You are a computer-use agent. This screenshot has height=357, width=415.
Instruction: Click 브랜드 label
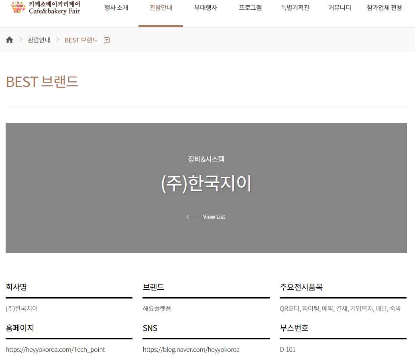coord(153,287)
